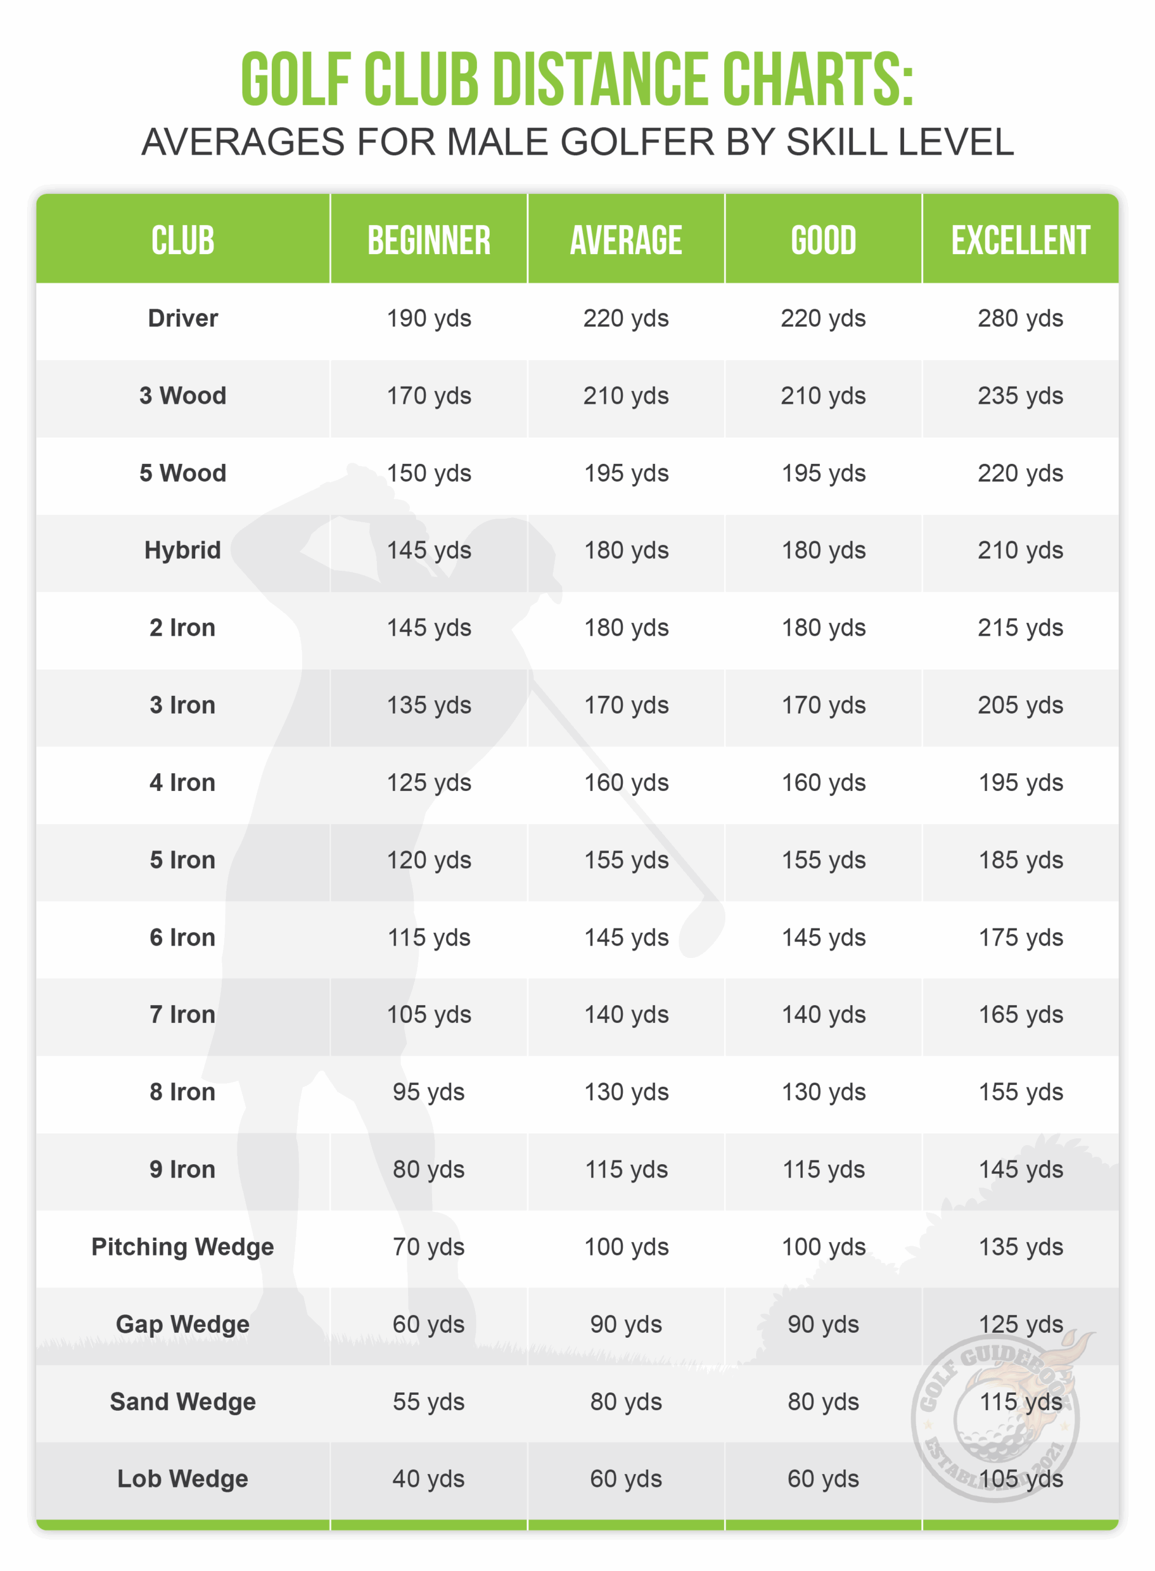Click the CLUB column header
The height and width of the screenshot is (1571, 1155).
pyautogui.click(x=182, y=241)
